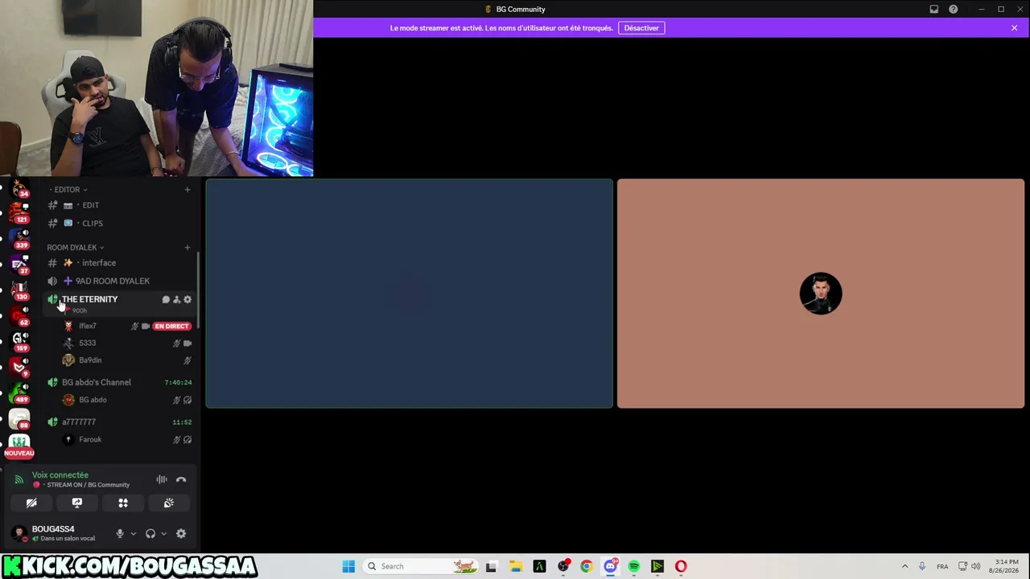This screenshot has width=1030, height=579.
Task: Open the Discord inbox icon in title bar
Action: pos(934,10)
